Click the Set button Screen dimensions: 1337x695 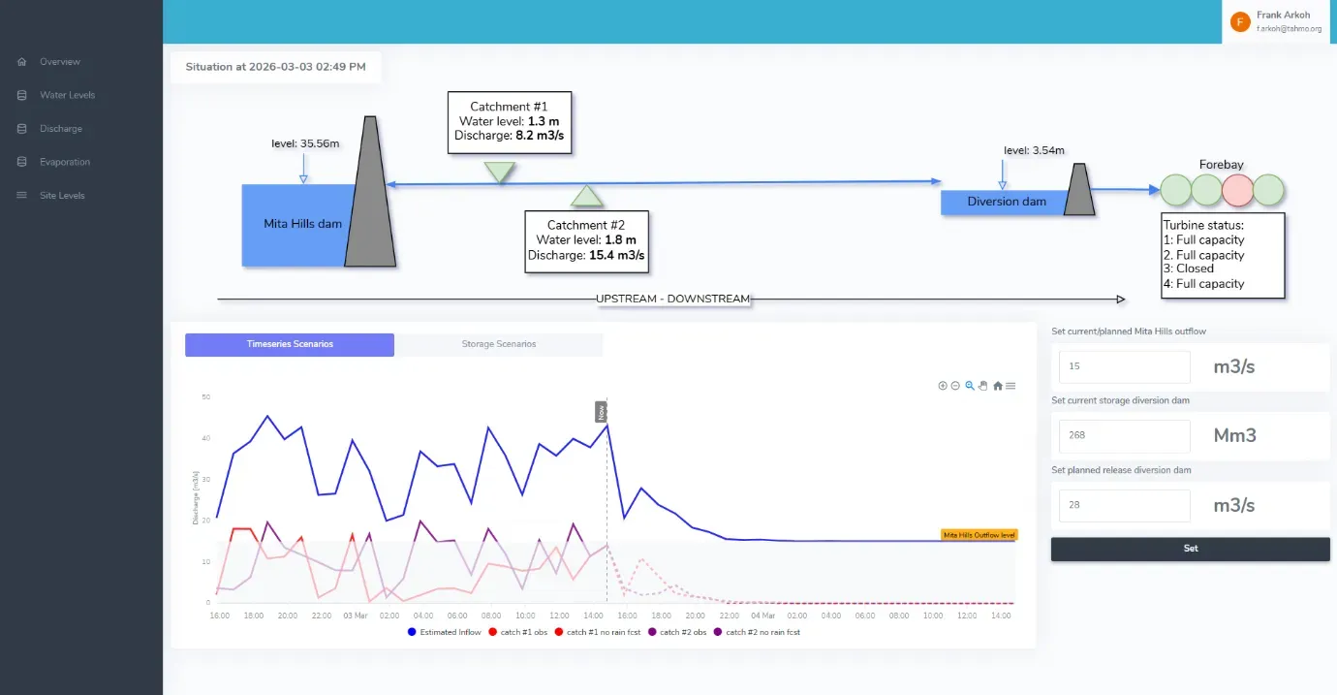tap(1191, 549)
